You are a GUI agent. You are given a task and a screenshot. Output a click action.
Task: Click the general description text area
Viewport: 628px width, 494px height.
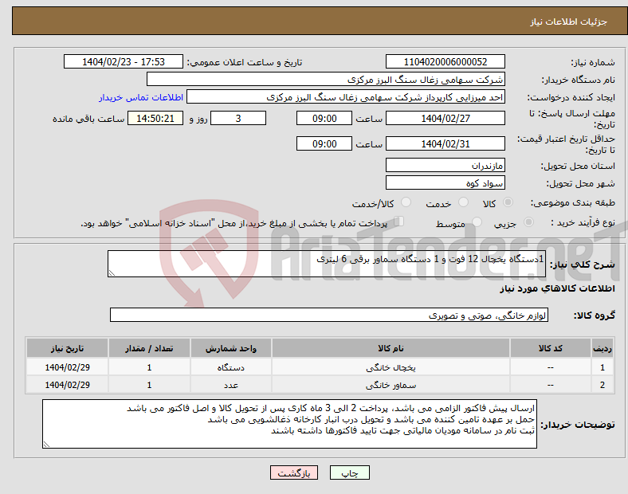tap(327, 264)
